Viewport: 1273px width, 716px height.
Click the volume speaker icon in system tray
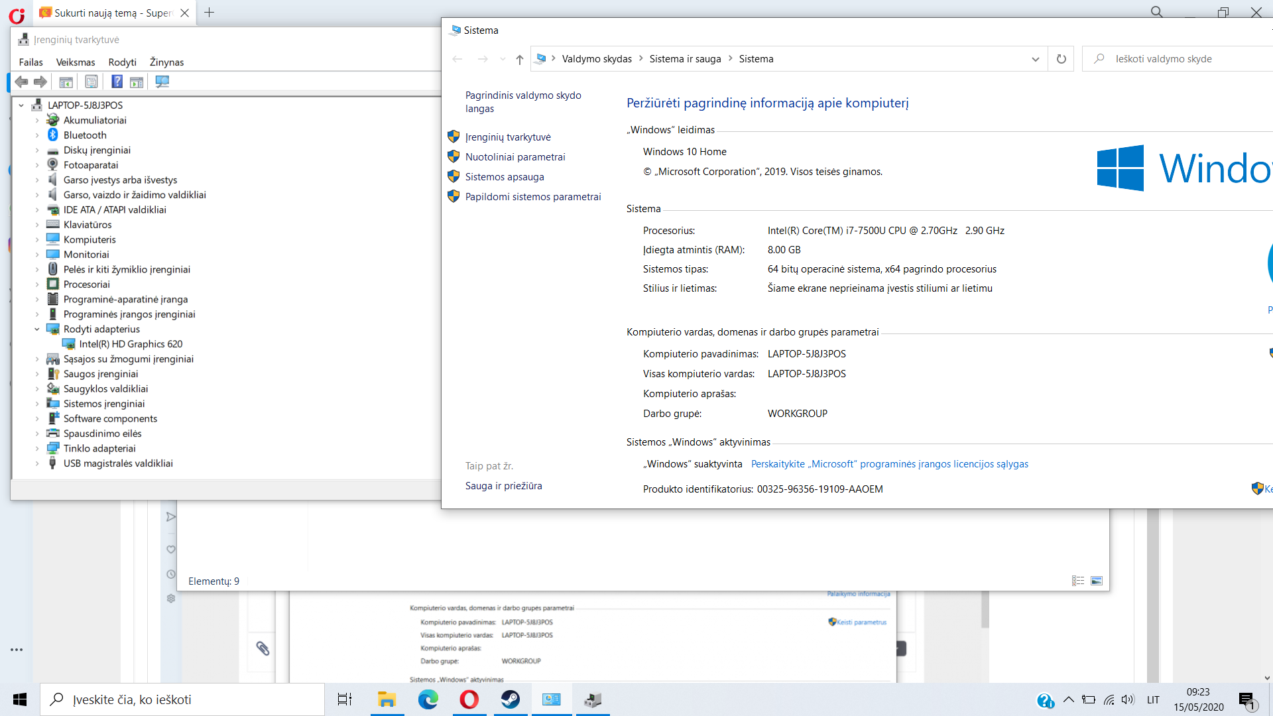(x=1128, y=699)
